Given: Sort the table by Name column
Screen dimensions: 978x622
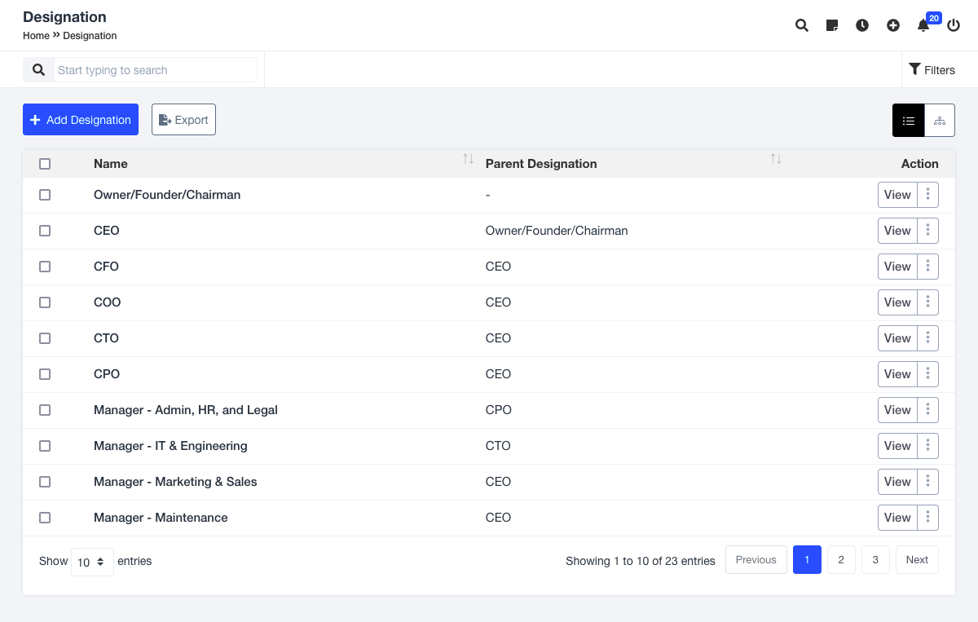Looking at the screenshot, I should click(468, 160).
